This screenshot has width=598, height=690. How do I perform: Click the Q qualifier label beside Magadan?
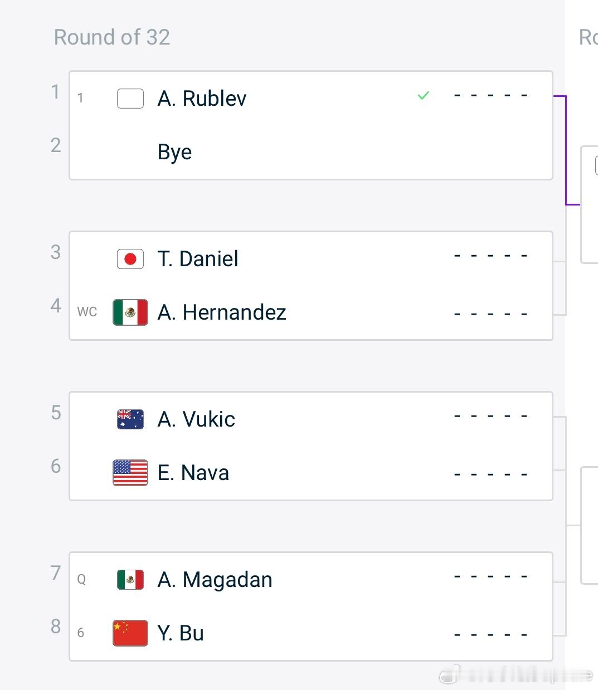tap(81, 580)
